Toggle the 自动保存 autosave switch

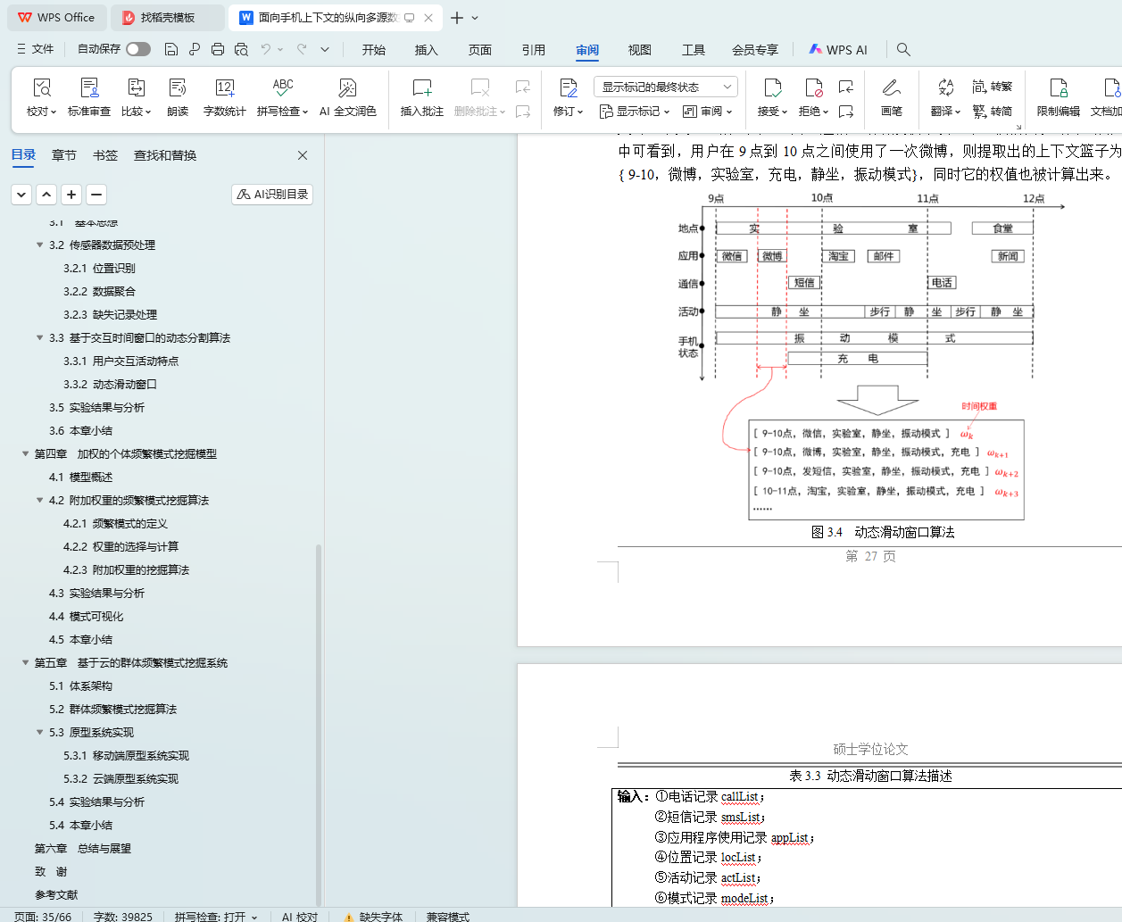point(138,49)
